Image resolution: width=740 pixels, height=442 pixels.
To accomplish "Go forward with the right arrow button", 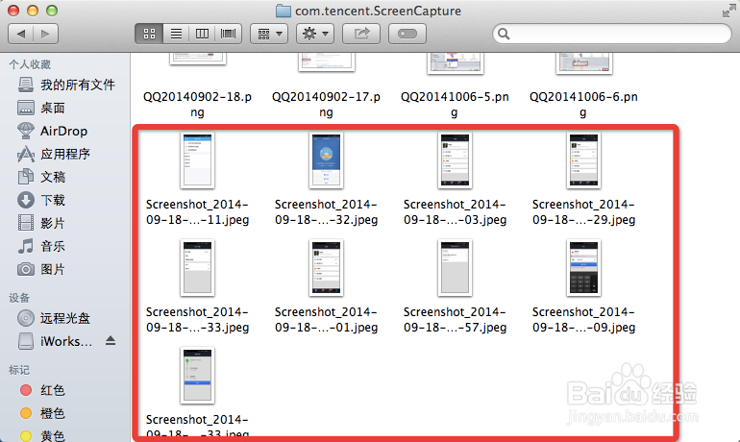I will 46,34.
